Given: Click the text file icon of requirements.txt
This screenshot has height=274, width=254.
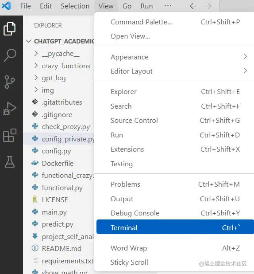Looking at the screenshot, I should click(x=35, y=260).
